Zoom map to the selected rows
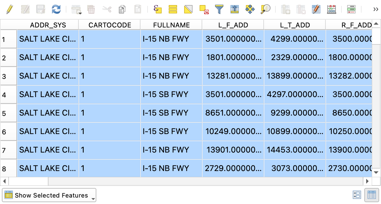 click(266, 9)
